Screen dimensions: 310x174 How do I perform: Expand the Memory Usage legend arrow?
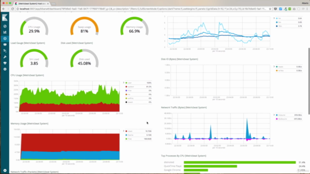click(x=124, y=131)
